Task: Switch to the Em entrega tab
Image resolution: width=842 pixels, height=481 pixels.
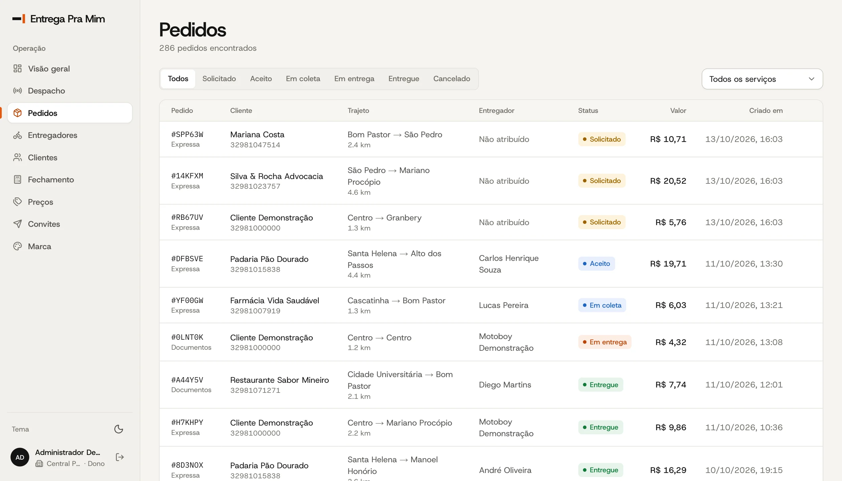Action: (x=354, y=79)
